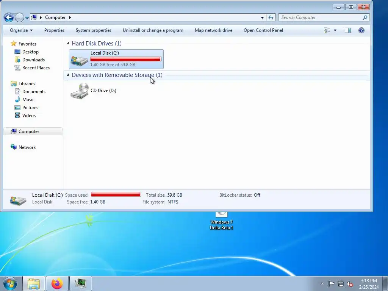Click the Documents icon

point(17,92)
